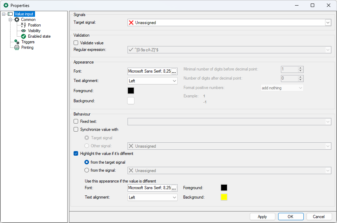Open the Position page
Image resolution: width=337 pixels, height=223 pixels.
pos(34,25)
